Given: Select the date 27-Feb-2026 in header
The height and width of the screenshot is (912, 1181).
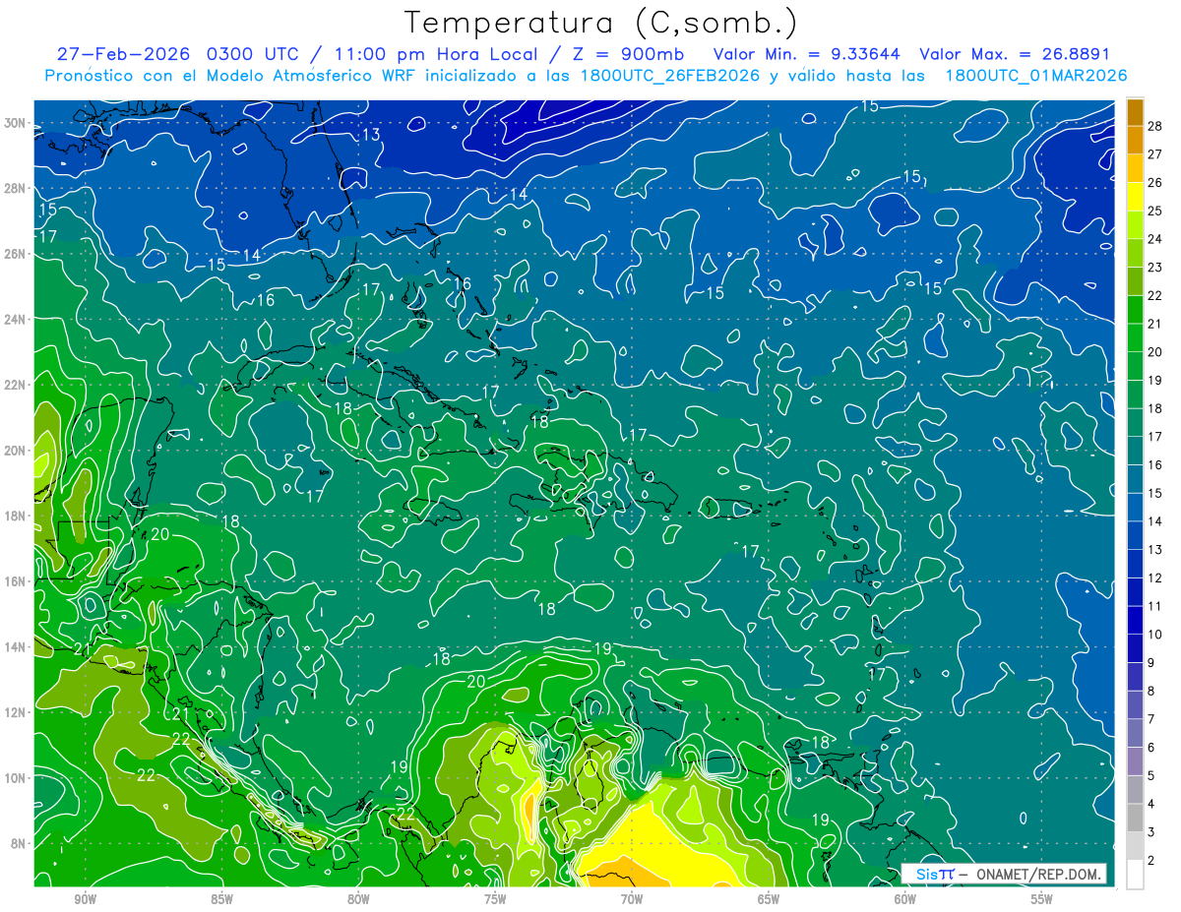Looking at the screenshot, I should click(x=125, y=54).
